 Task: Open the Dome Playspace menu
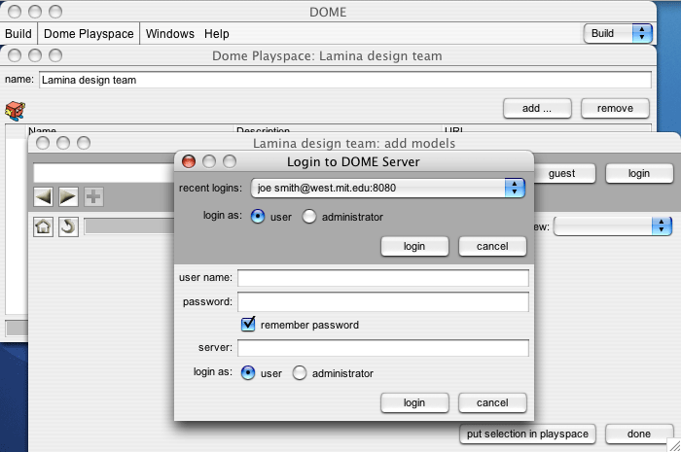(x=89, y=34)
